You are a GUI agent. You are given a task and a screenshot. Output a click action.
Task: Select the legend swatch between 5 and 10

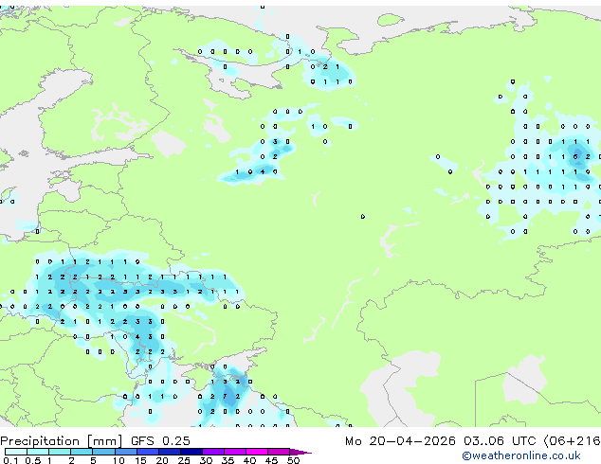pos(104,452)
